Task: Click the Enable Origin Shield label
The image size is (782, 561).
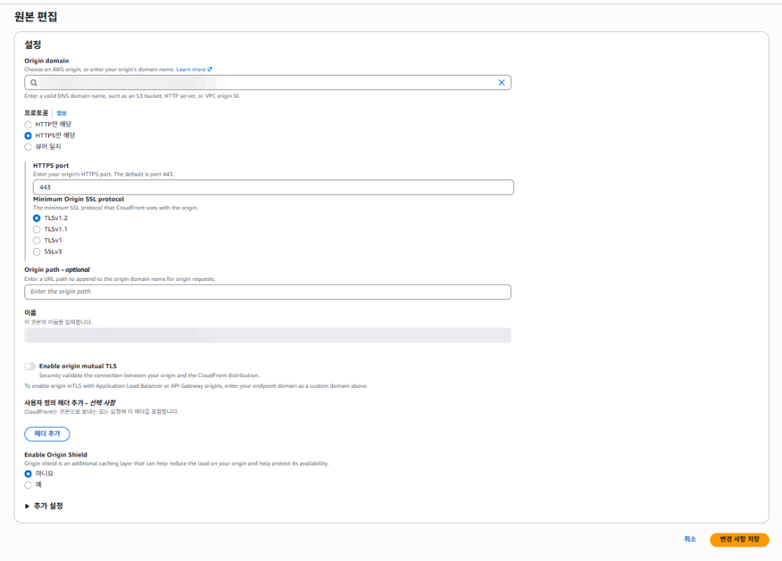Action: (56, 455)
